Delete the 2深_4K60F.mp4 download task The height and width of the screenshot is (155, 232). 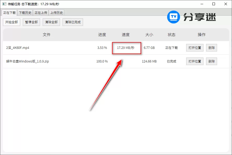(211, 48)
